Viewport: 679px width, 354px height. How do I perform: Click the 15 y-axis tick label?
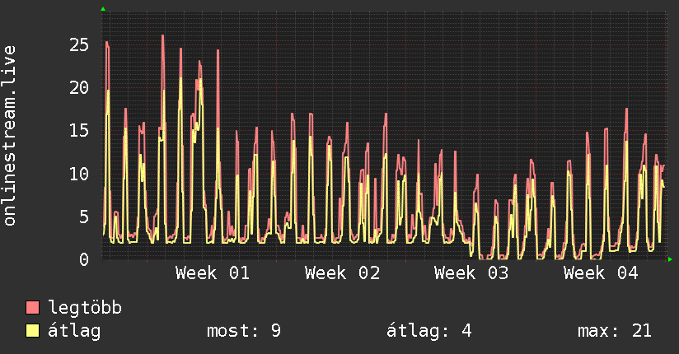click(79, 130)
